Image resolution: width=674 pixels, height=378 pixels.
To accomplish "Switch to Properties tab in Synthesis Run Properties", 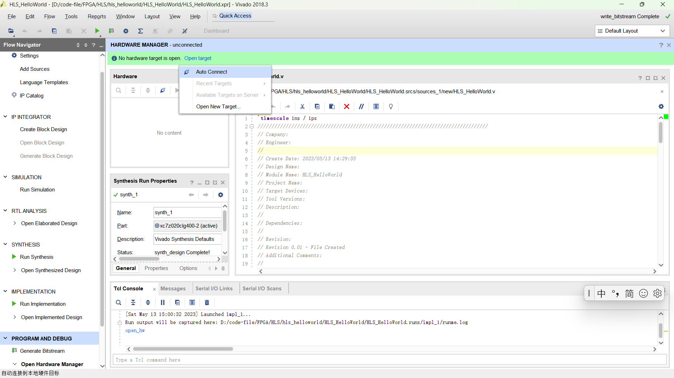I will (x=156, y=268).
